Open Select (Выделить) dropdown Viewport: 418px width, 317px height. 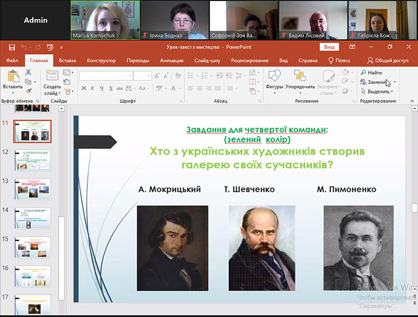coord(377,92)
